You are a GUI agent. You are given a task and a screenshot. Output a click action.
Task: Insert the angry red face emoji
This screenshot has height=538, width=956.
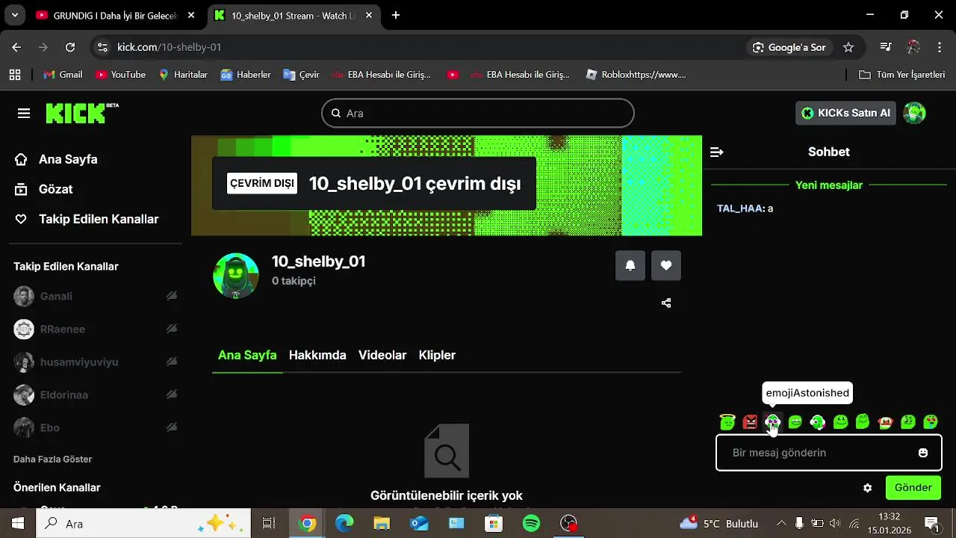point(750,422)
